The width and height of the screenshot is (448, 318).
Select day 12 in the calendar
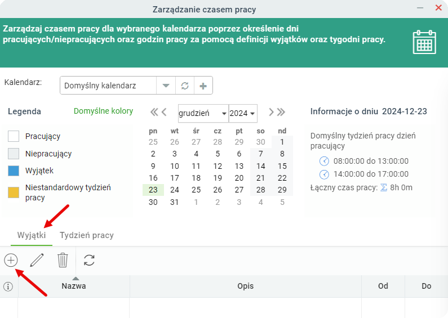(218, 166)
